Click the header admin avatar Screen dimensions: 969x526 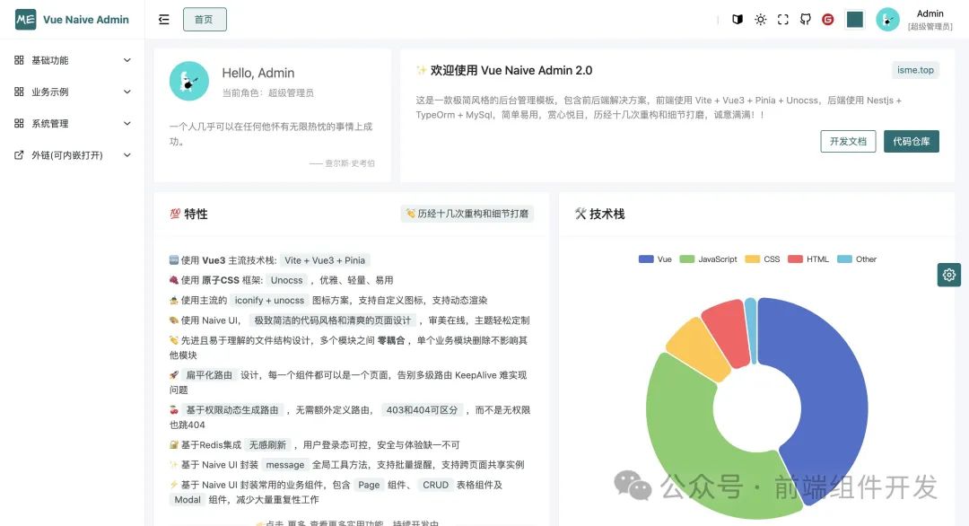pyautogui.click(x=887, y=19)
